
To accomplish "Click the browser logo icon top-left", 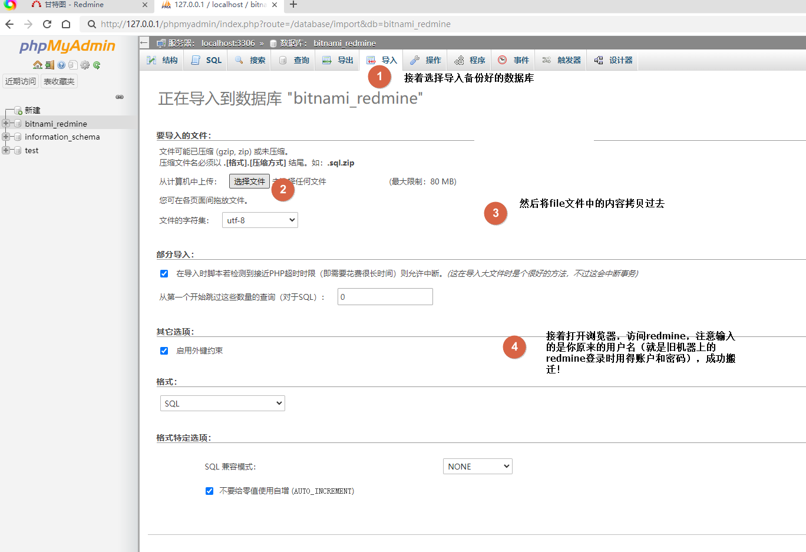I will pos(10,5).
